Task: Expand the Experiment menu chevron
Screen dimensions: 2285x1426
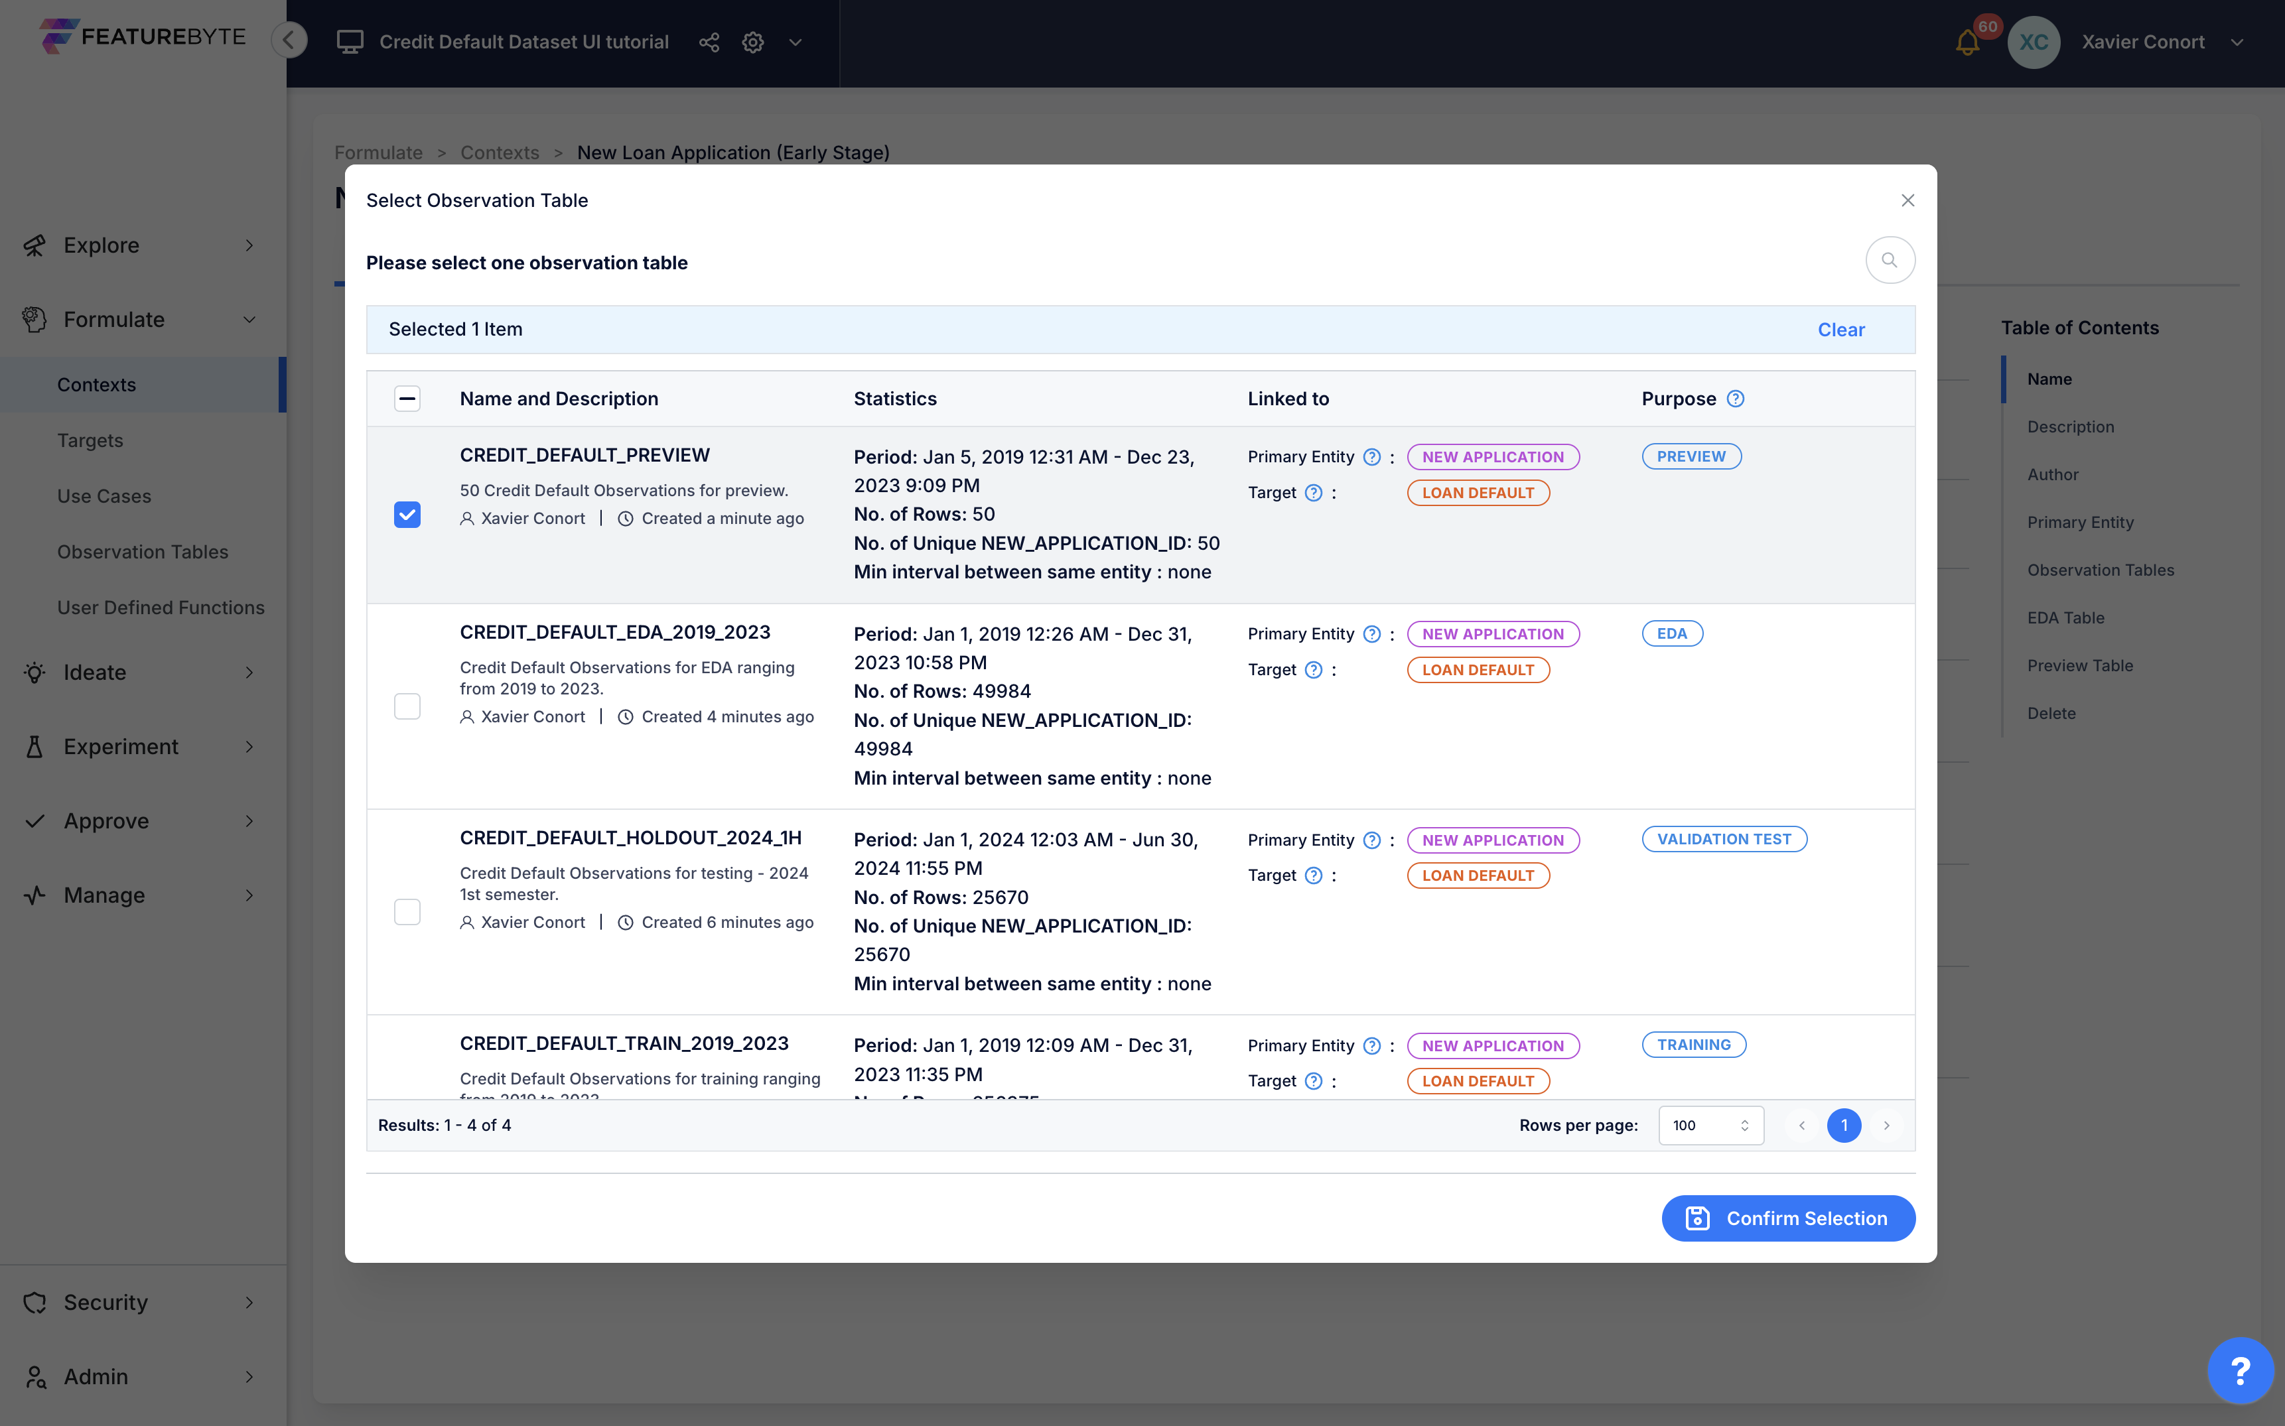Action: (x=249, y=747)
